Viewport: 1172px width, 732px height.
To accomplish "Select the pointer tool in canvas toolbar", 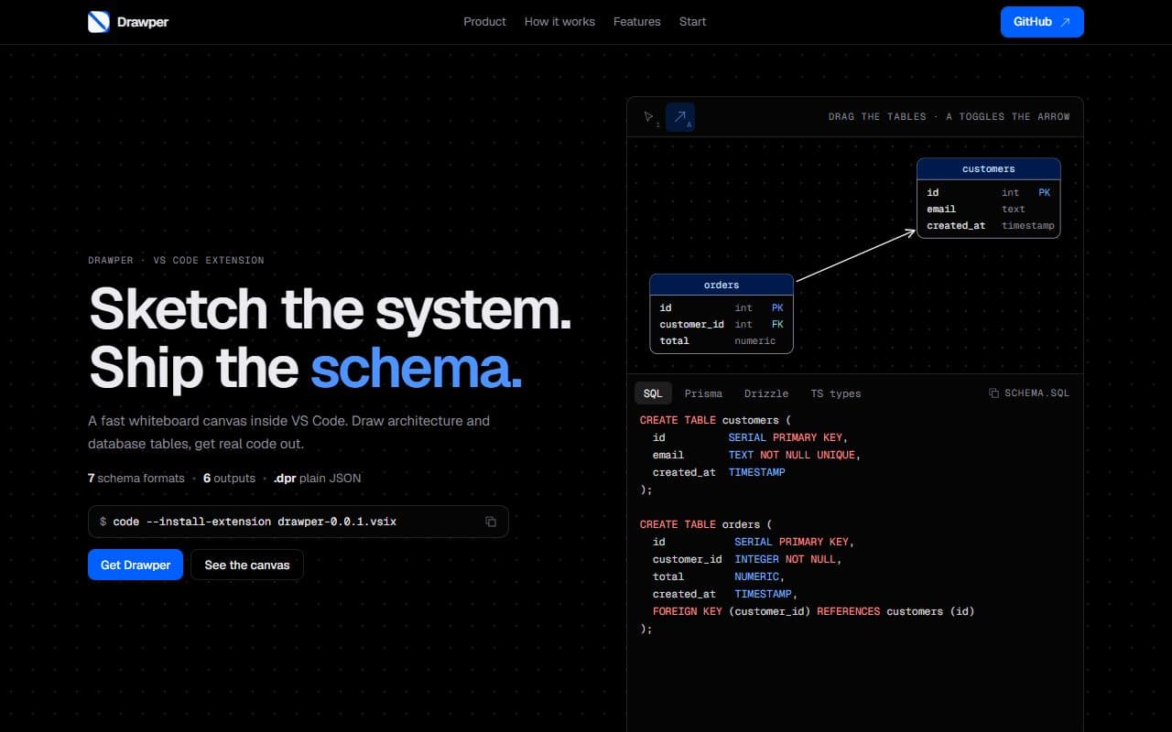I will 650,117.
